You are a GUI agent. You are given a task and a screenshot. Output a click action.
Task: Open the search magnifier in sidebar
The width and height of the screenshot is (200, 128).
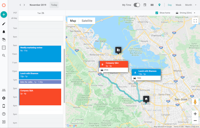4,55
